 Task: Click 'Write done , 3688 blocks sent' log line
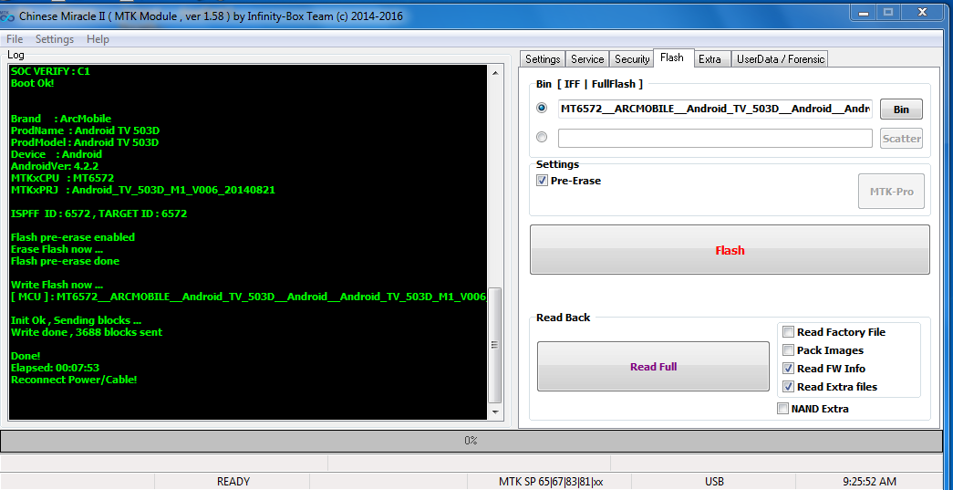[87, 332]
